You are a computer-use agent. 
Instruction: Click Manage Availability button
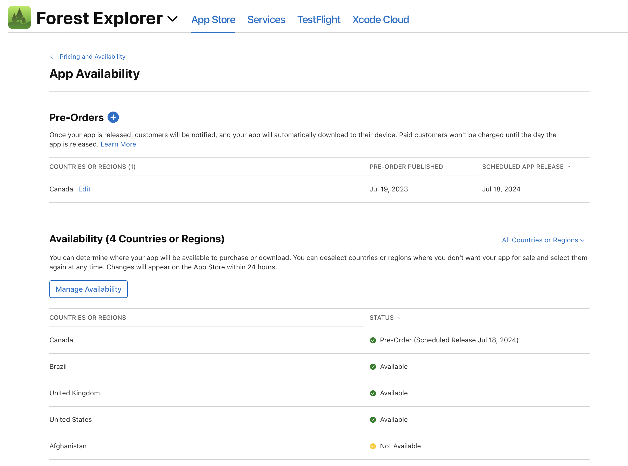click(88, 289)
